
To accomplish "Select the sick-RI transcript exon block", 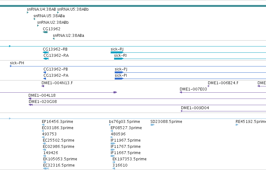I will (x=118, y=59).
